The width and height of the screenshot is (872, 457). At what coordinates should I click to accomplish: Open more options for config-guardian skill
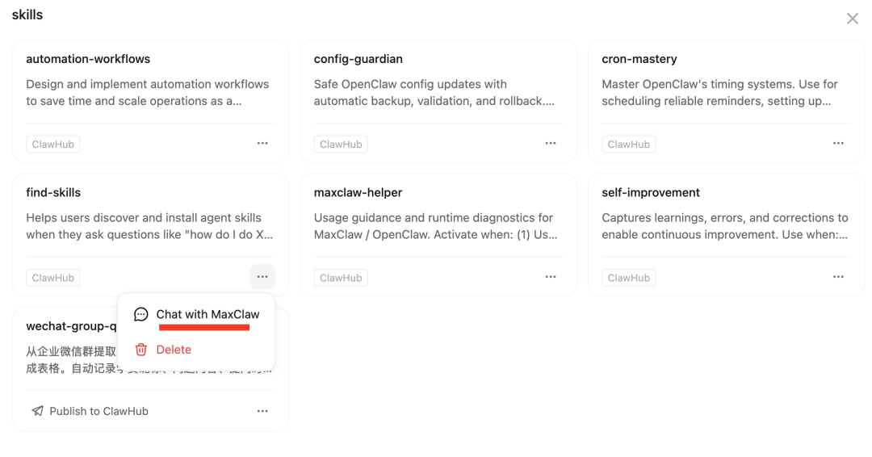click(551, 144)
